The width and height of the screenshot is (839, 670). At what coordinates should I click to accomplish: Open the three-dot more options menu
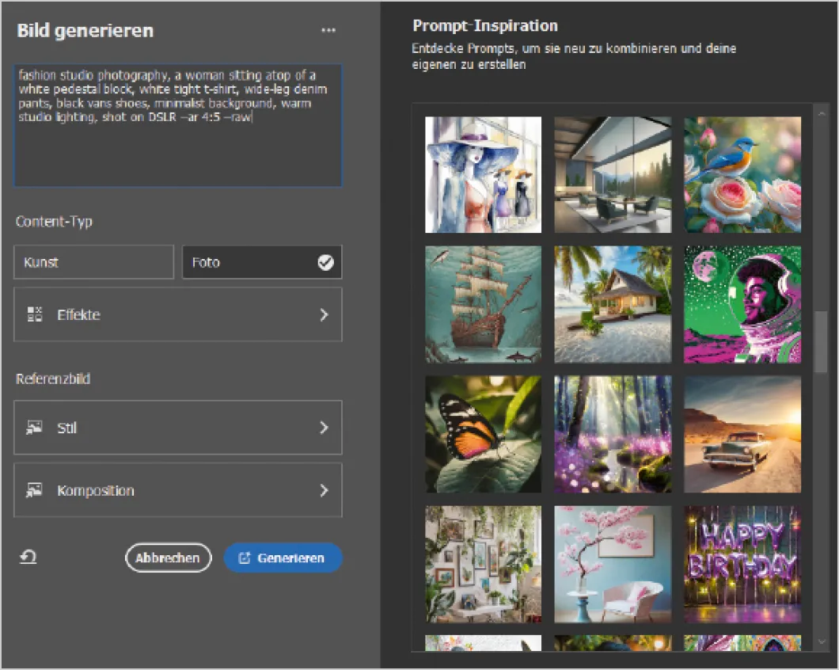328,31
